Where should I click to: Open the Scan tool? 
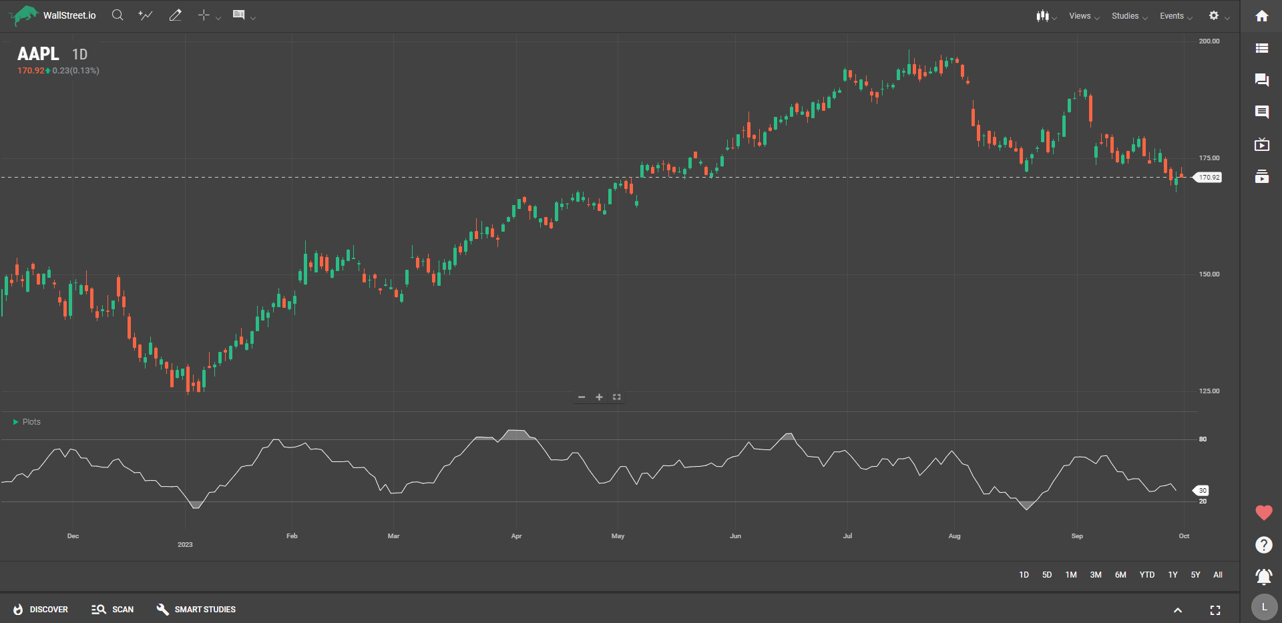[112, 610]
